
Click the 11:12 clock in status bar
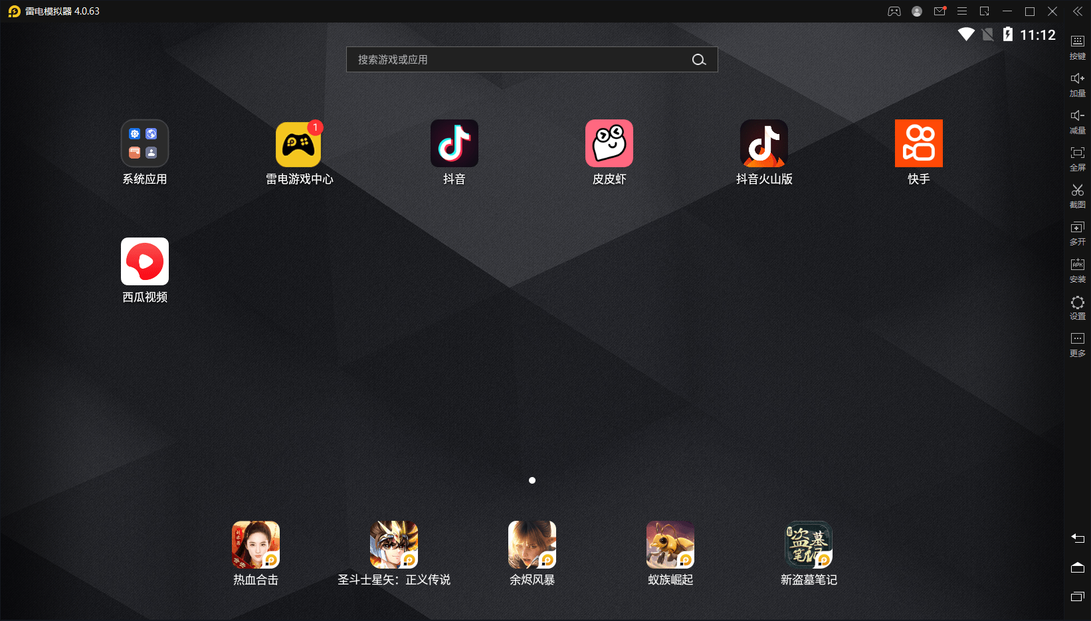point(1038,35)
